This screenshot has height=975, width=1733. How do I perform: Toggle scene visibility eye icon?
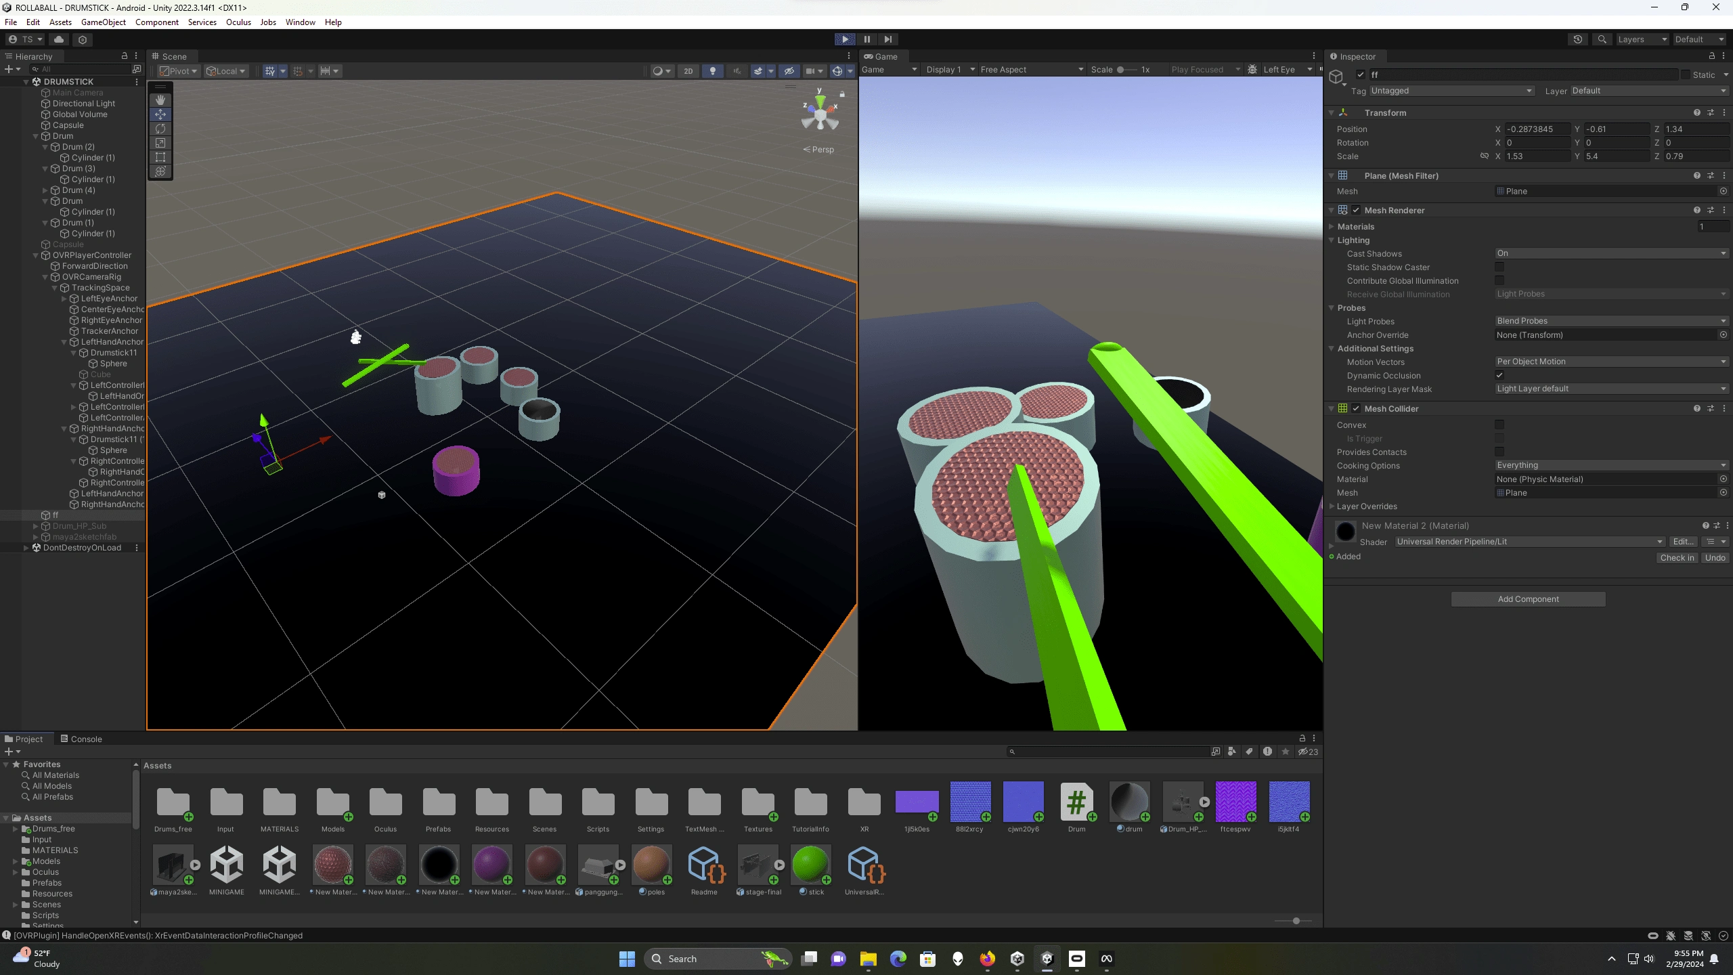[x=789, y=71]
